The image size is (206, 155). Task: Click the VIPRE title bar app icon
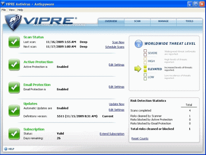click(x=3, y=4)
